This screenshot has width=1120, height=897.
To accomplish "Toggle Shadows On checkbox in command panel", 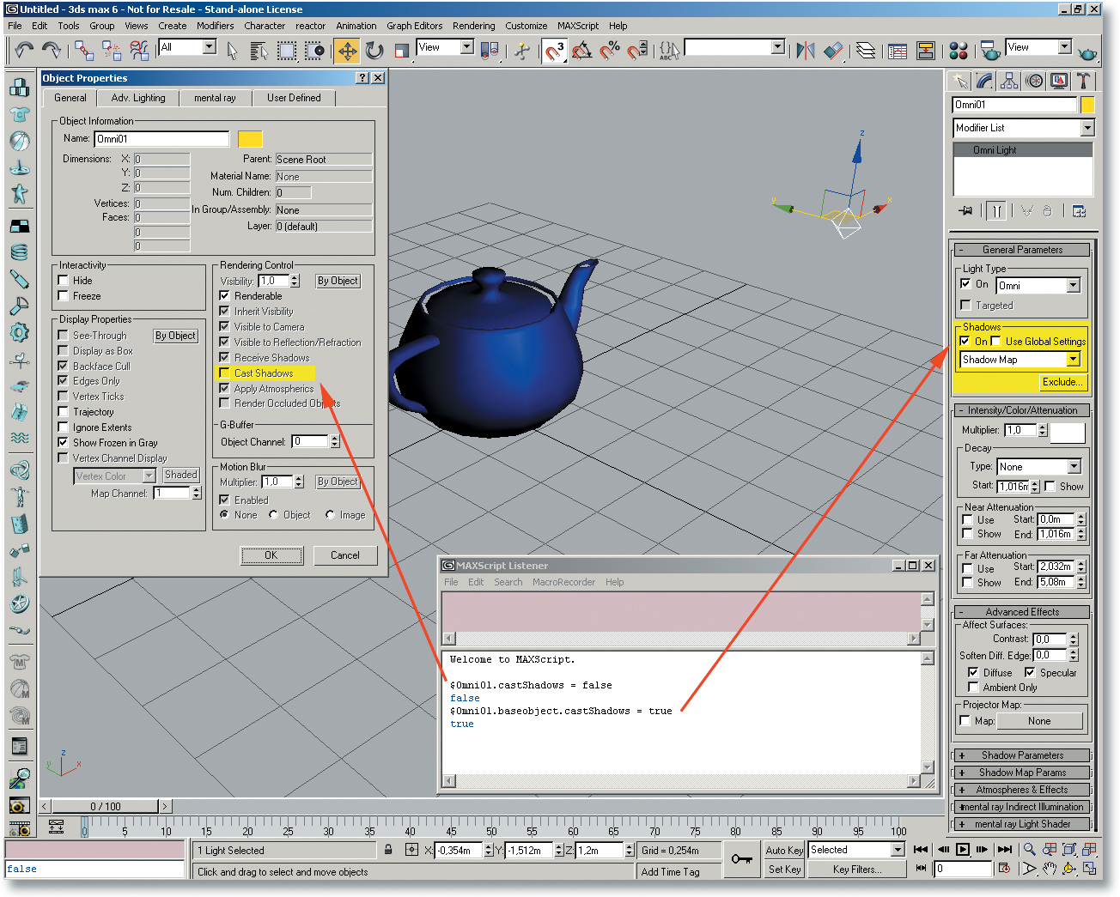I will click(965, 341).
